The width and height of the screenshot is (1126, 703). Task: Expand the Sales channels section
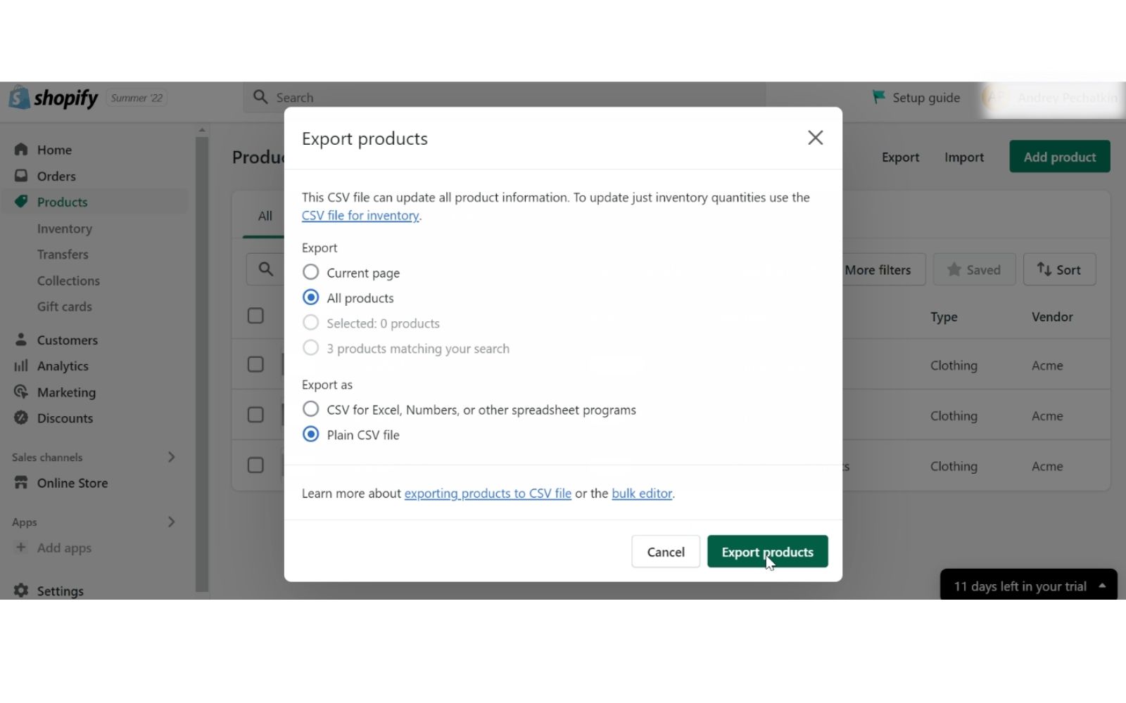[x=171, y=457]
